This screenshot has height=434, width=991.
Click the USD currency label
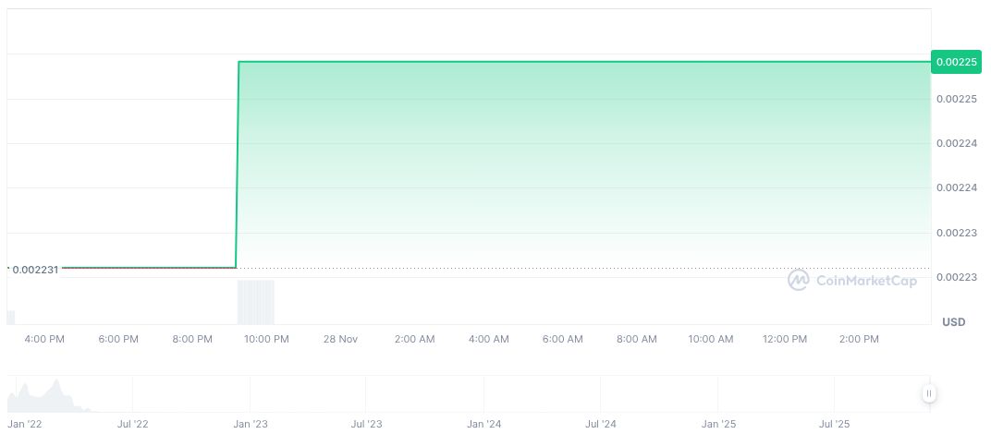pos(953,321)
